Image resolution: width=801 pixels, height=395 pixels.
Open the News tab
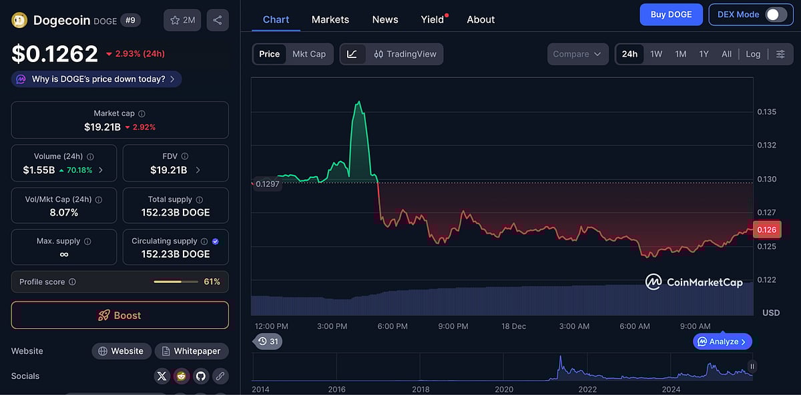pos(384,19)
